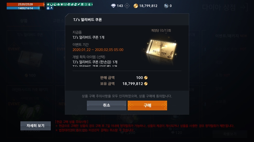Click the 취소 cancel button
This screenshot has width=254, height=142.
tap(106, 105)
